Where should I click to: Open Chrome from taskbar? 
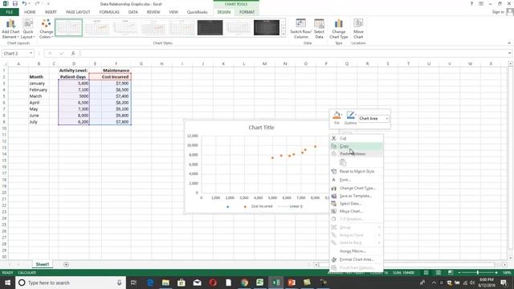click(x=244, y=283)
